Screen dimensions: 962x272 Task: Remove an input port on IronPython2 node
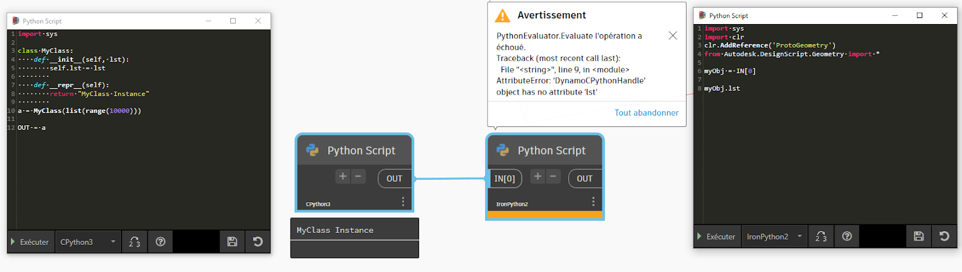tap(553, 176)
